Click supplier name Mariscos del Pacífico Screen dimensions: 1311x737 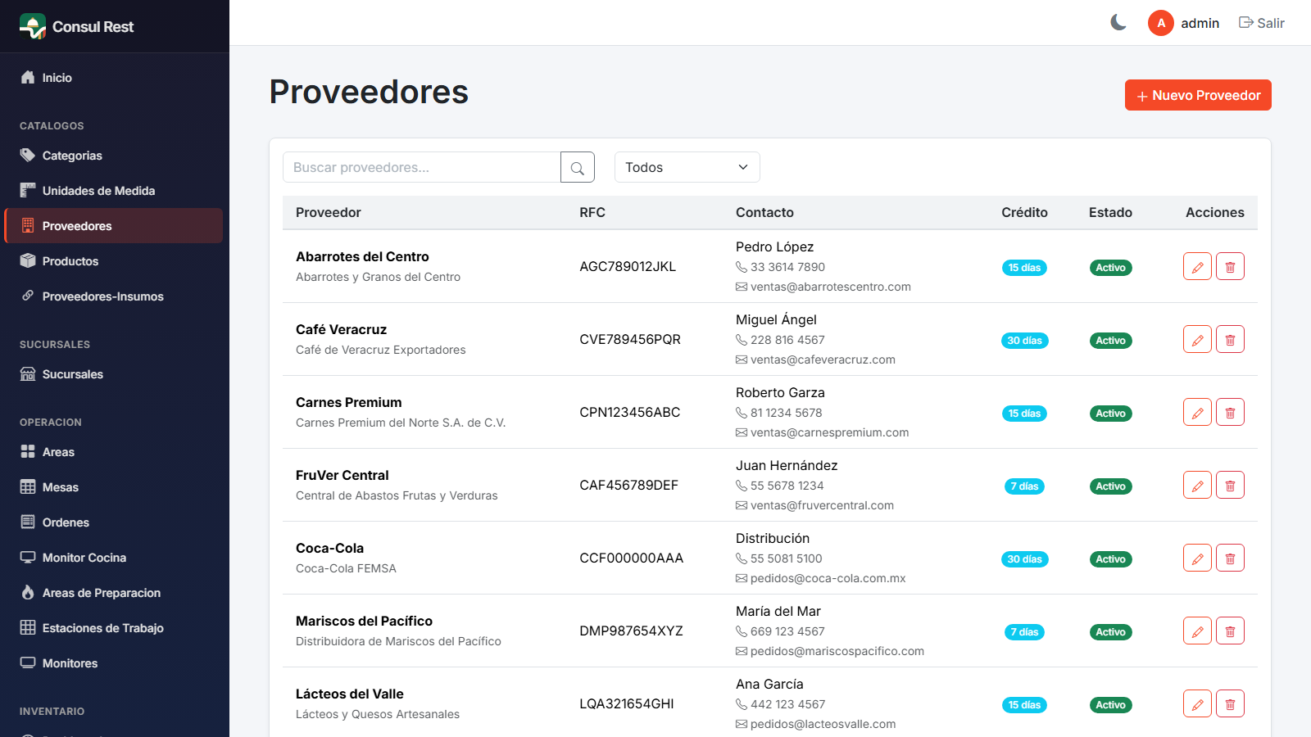point(364,621)
